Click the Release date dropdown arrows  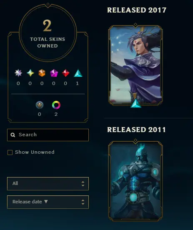[83, 202]
